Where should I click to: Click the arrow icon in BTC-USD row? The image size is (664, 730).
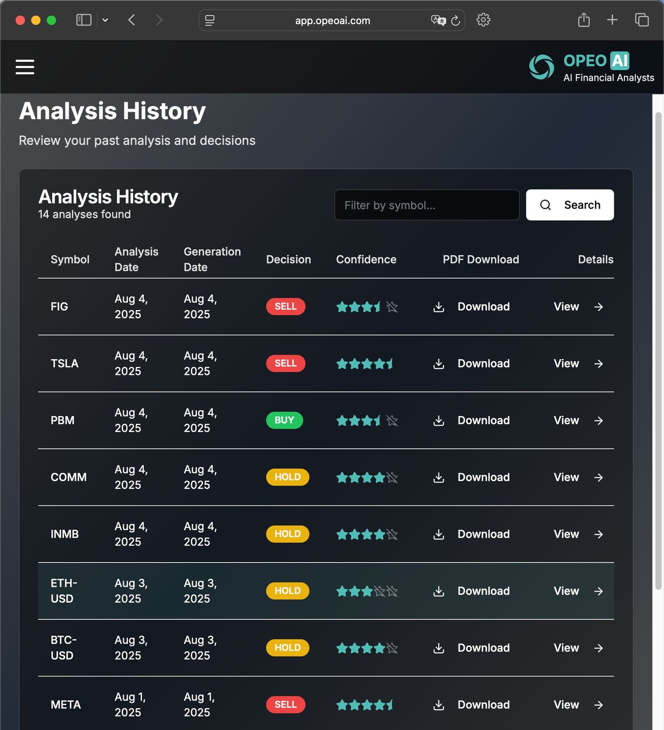(598, 648)
